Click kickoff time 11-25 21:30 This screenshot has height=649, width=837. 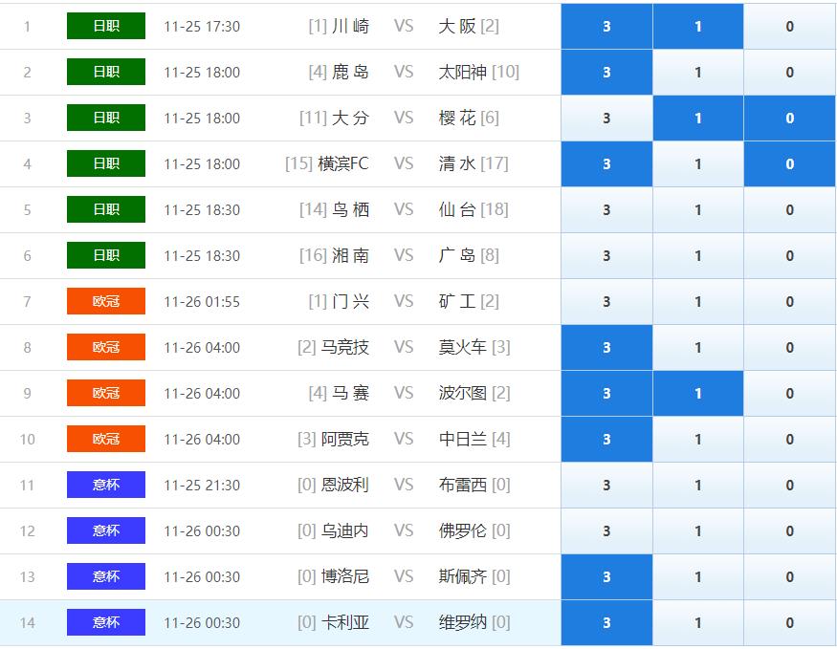tap(202, 486)
